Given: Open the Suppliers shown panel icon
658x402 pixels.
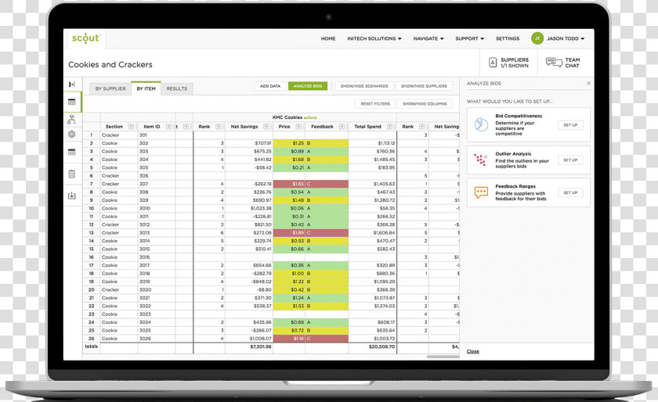Looking at the screenshot, I should point(493,63).
